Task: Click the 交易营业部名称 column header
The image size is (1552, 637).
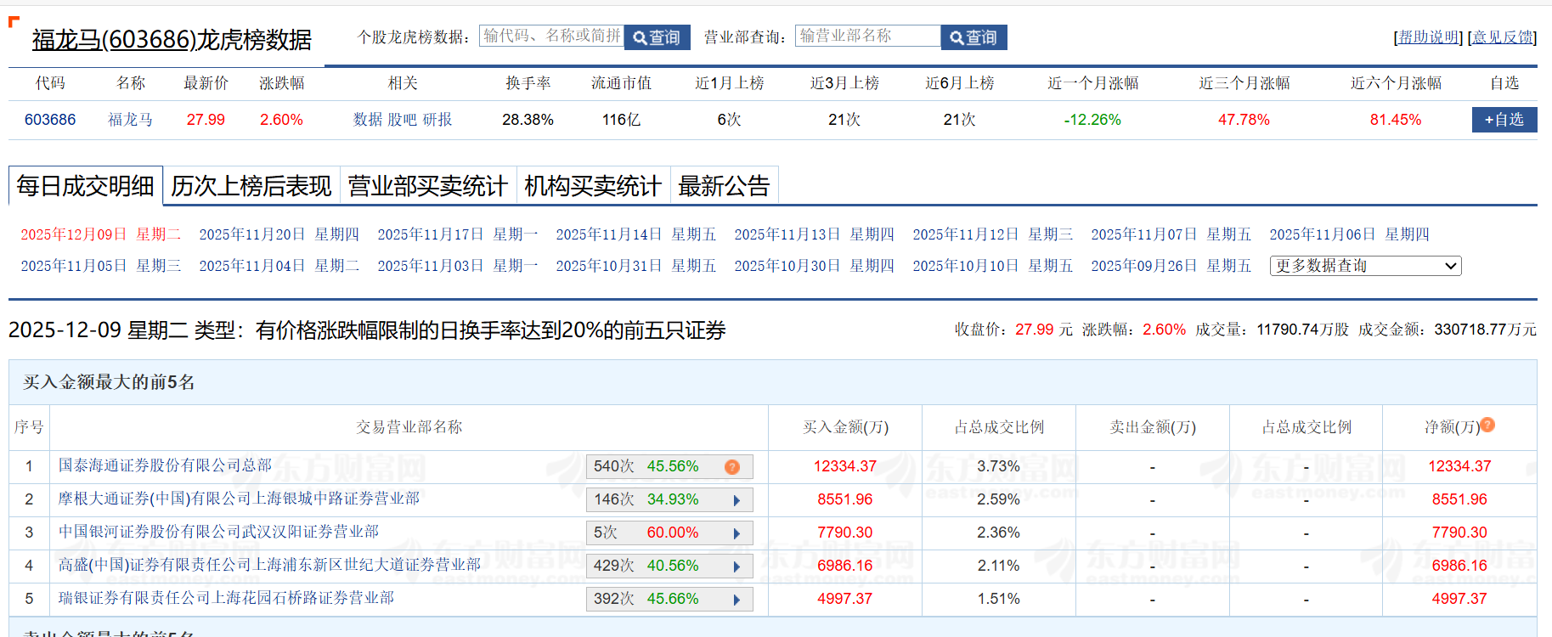Action: [409, 427]
